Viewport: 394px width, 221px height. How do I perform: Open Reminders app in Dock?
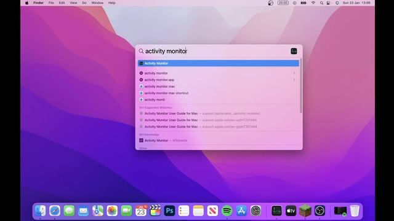(x=184, y=211)
